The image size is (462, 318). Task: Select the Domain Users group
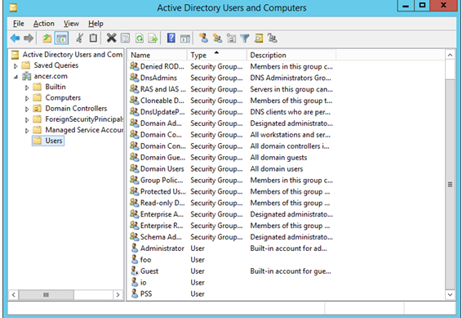(x=231, y=168)
